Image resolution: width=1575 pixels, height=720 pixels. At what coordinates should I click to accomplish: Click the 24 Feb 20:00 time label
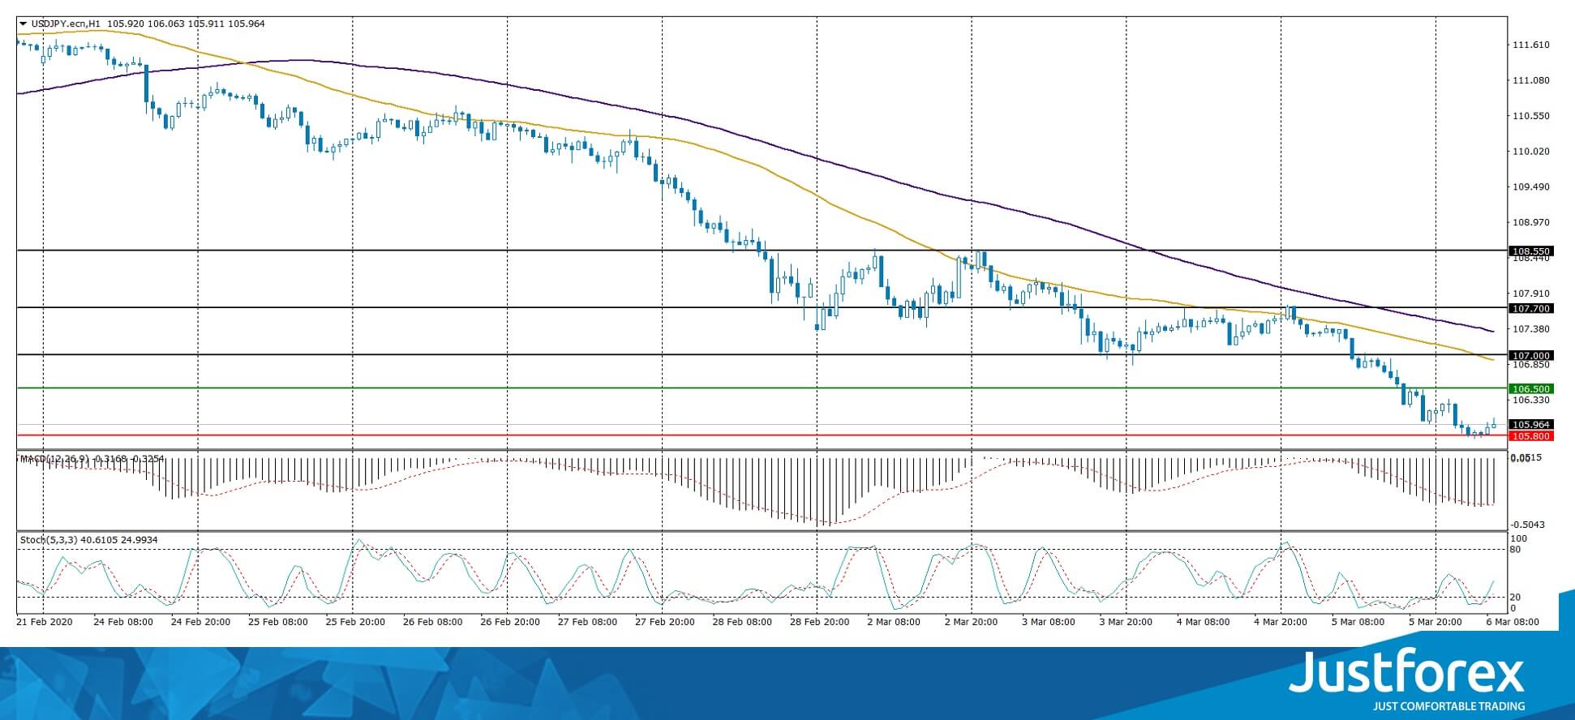pyautogui.click(x=200, y=622)
